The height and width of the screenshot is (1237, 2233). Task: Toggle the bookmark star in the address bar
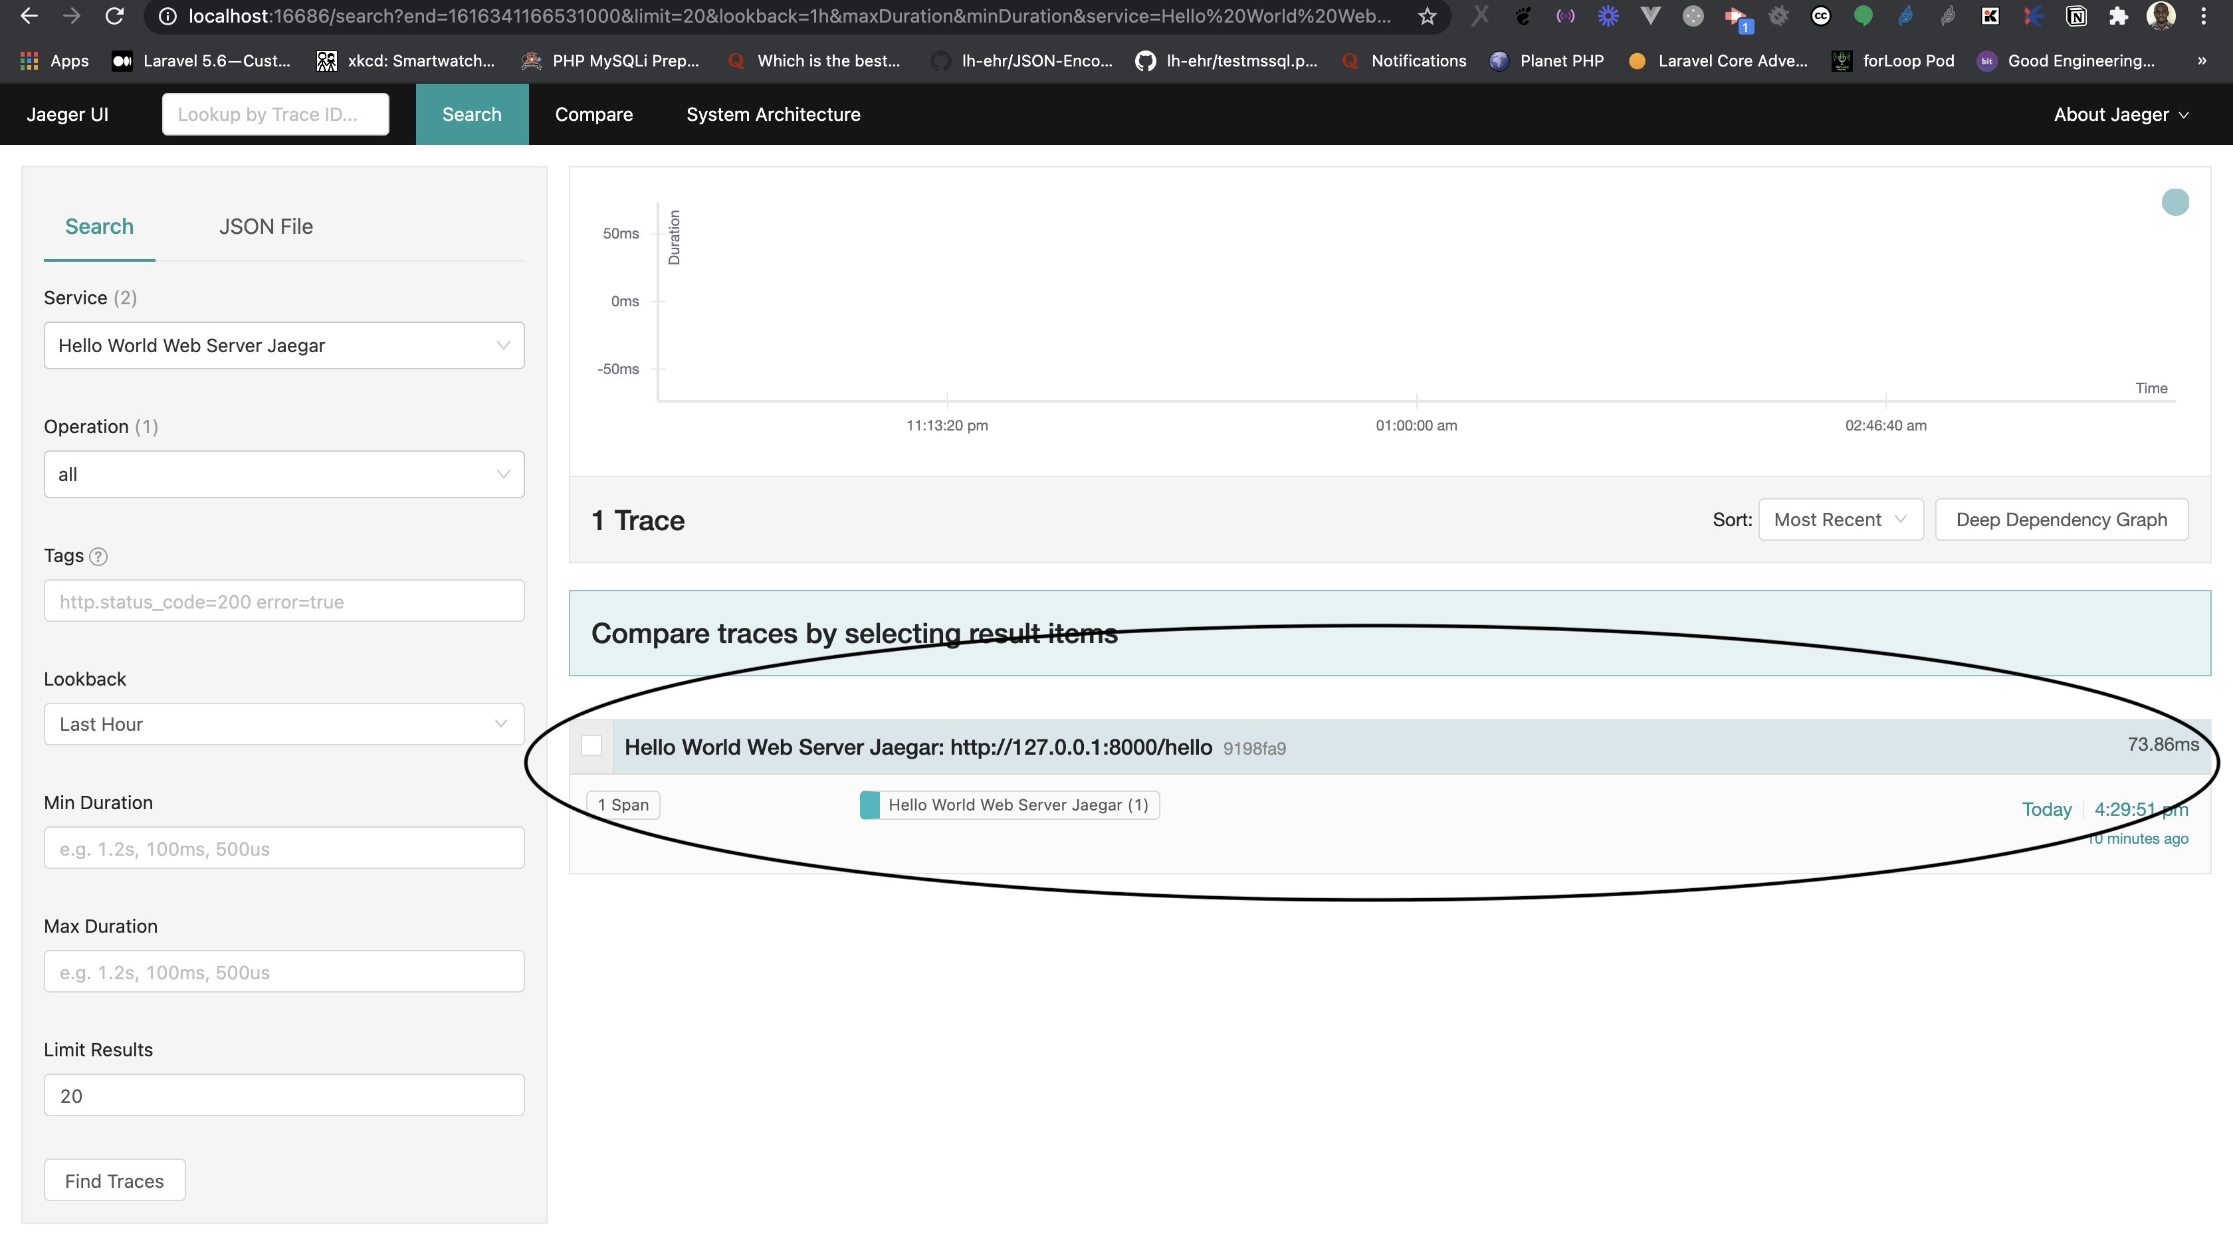tap(1426, 15)
